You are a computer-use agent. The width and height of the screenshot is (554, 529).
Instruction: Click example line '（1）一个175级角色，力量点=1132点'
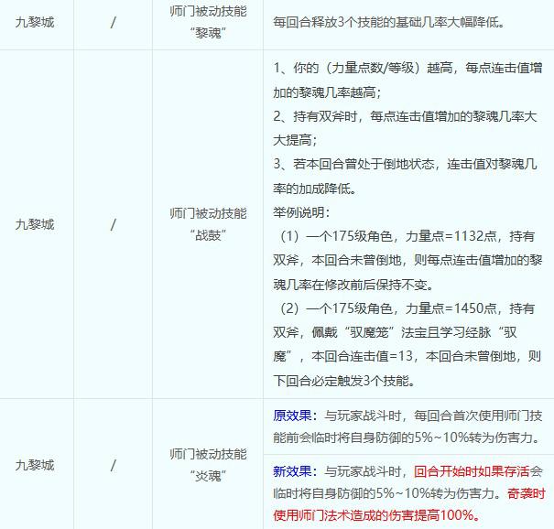tap(388, 236)
